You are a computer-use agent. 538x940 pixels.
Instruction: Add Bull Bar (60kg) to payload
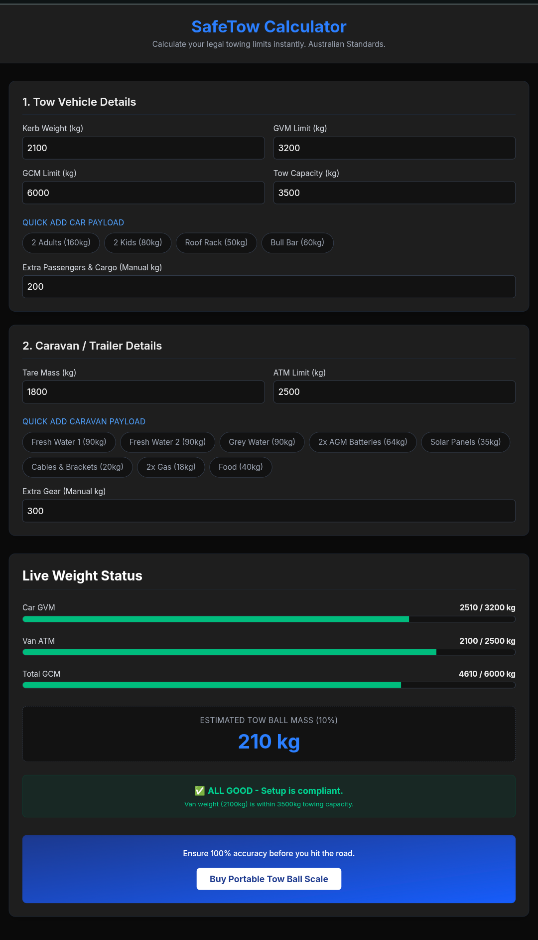pos(297,243)
